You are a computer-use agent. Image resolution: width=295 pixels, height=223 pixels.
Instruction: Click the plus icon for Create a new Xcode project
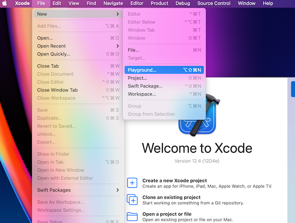pos(132,183)
